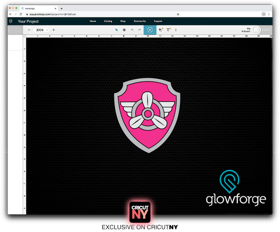Screen dimensions: 280x232
Task: Open the Catalog menu item
Action: pyautogui.click(x=108, y=21)
